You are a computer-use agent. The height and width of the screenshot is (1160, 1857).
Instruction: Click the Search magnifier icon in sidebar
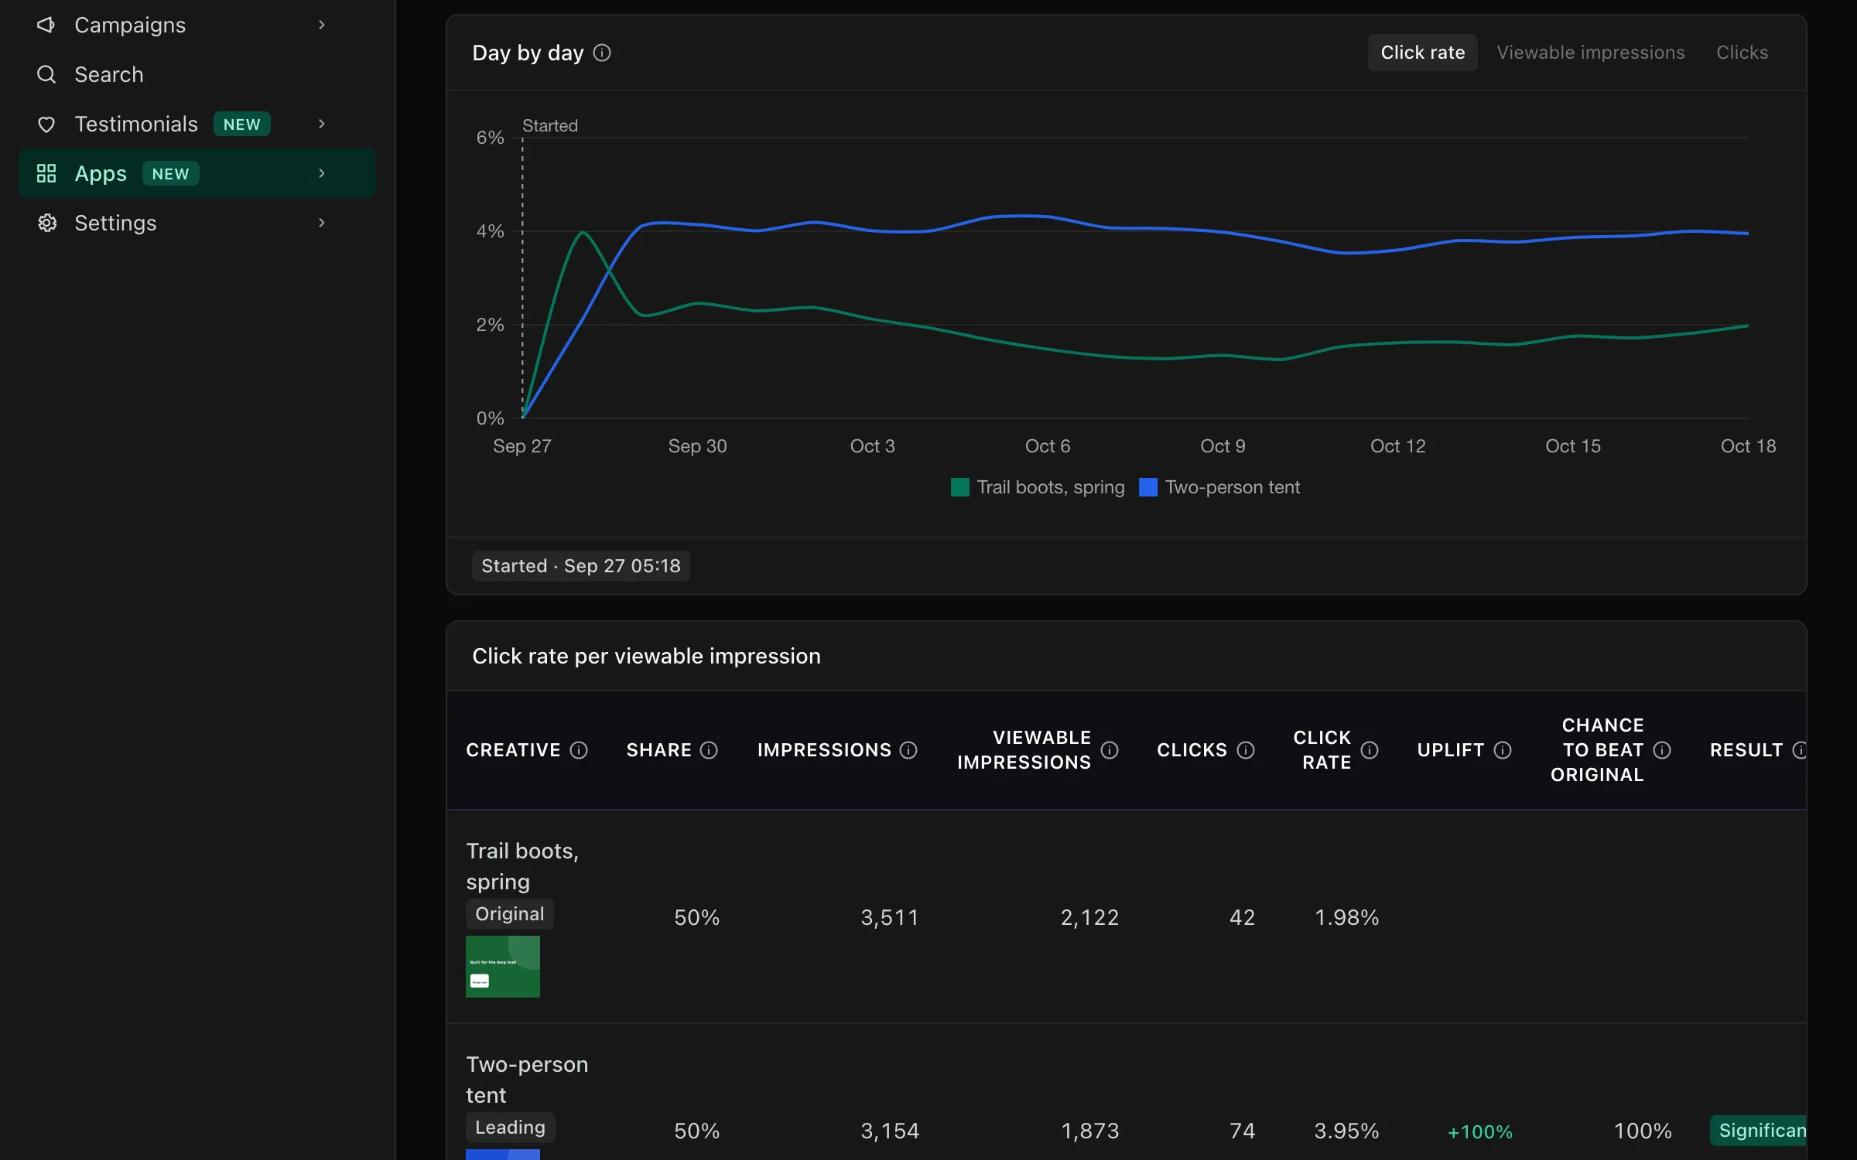click(x=46, y=74)
